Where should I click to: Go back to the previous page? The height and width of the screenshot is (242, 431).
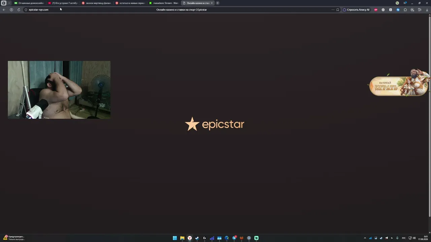tap(4, 10)
